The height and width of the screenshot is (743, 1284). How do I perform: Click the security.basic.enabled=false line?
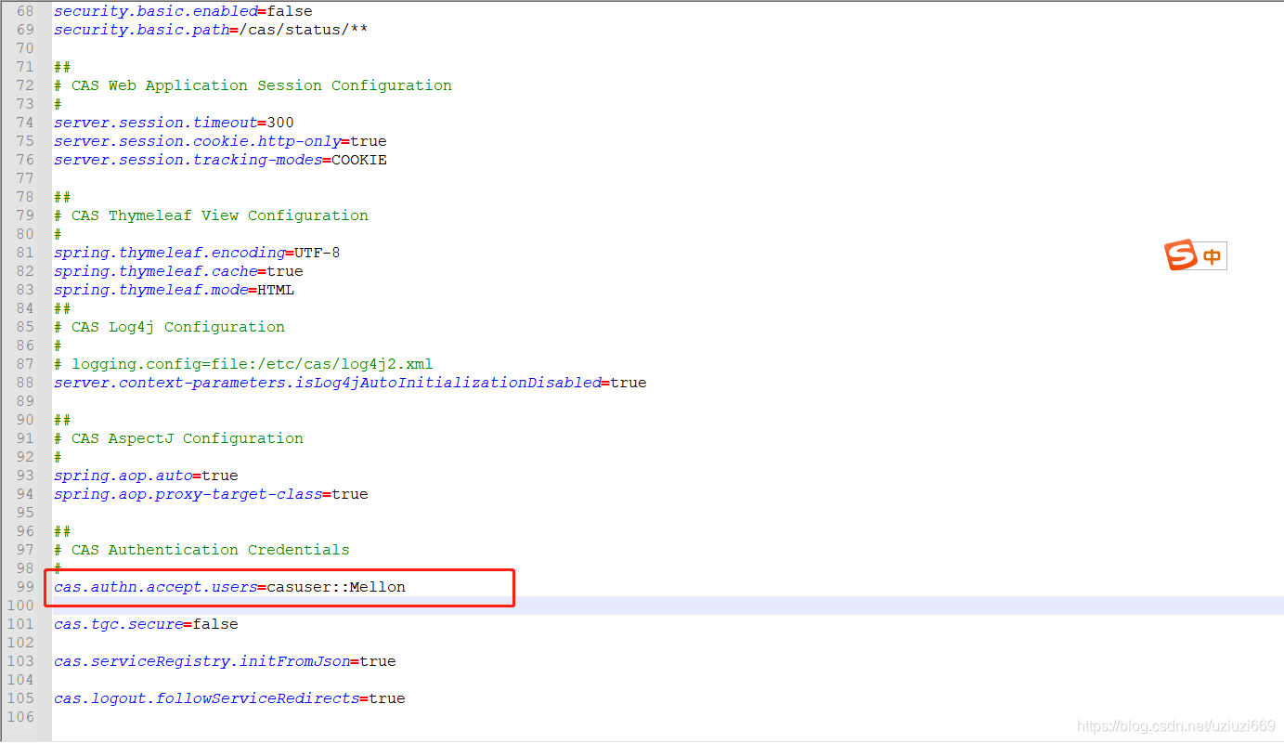pyautogui.click(x=183, y=11)
